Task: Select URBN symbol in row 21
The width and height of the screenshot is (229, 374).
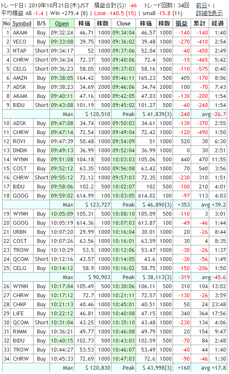Action: pos(19,232)
